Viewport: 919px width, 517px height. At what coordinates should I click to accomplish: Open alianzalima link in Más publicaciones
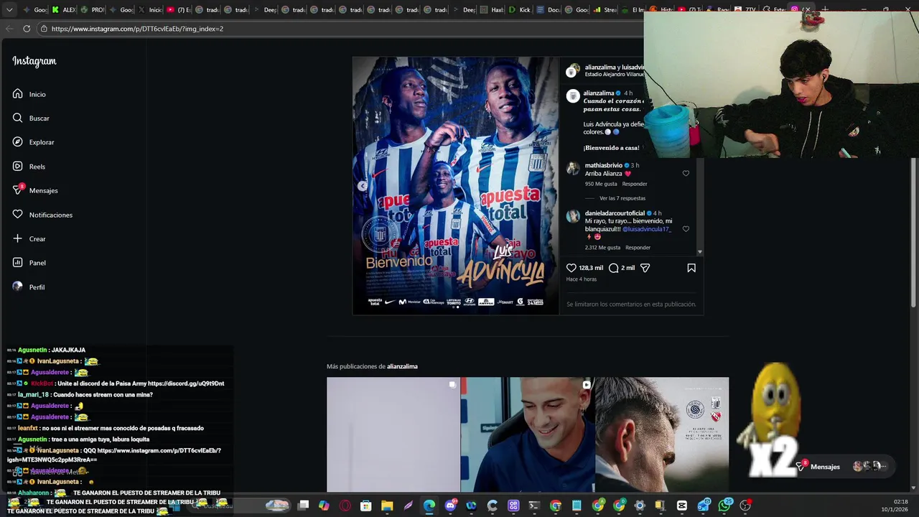(402, 366)
